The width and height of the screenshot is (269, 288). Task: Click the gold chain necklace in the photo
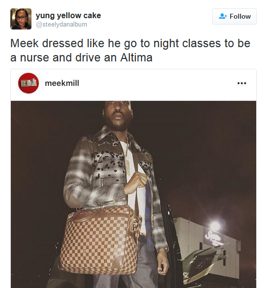pos(127,156)
